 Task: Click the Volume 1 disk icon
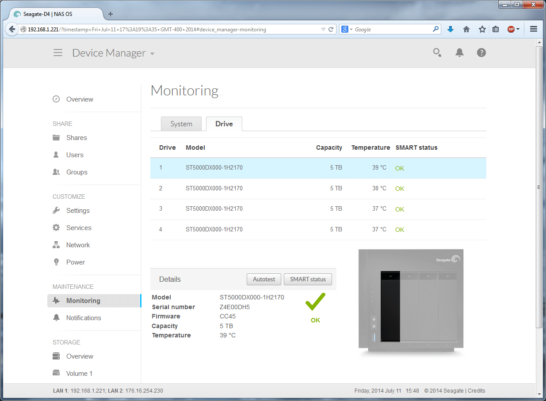pyautogui.click(x=56, y=374)
